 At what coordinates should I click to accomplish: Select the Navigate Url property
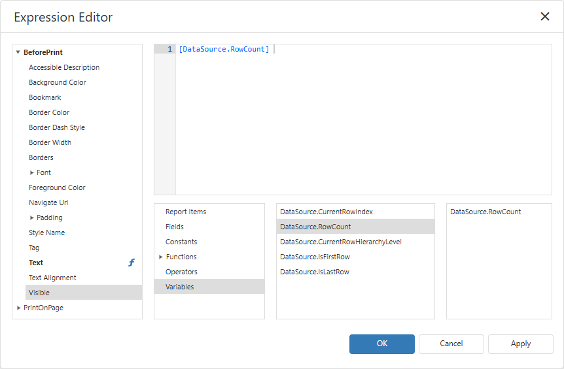click(x=48, y=203)
